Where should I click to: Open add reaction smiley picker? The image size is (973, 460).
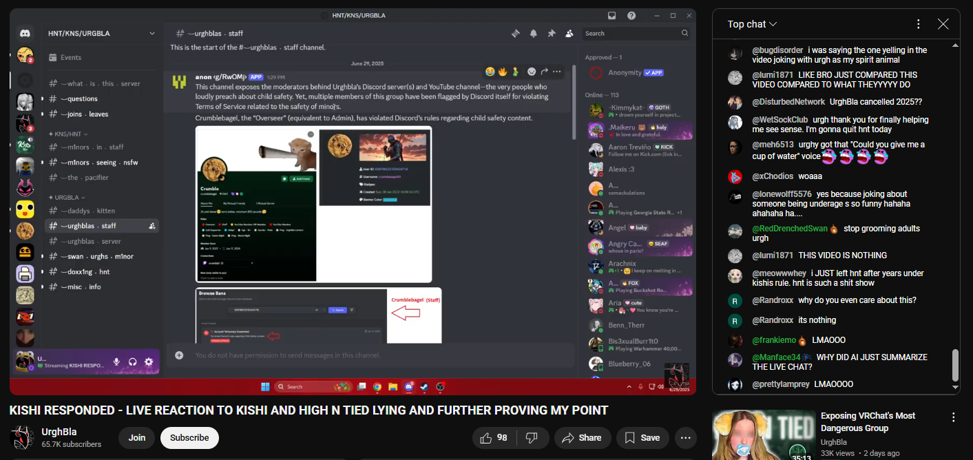pyautogui.click(x=532, y=72)
